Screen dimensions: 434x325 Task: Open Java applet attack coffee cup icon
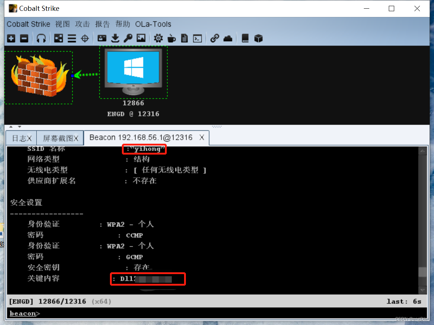pos(171,38)
